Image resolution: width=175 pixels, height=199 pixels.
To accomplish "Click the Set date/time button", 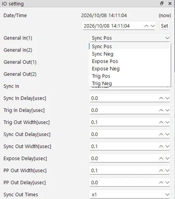I will click(x=165, y=26).
